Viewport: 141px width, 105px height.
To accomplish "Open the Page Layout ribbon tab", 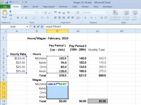I will [x=48, y=7].
